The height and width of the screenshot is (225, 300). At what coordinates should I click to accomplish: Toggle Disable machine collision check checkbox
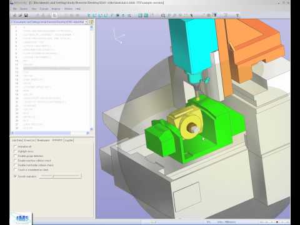(15, 161)
